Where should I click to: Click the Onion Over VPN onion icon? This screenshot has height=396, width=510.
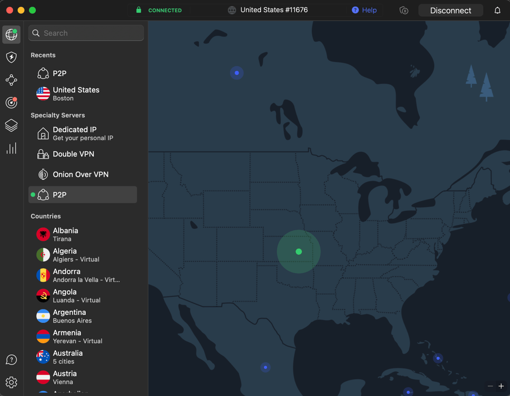tap(43, 175)
